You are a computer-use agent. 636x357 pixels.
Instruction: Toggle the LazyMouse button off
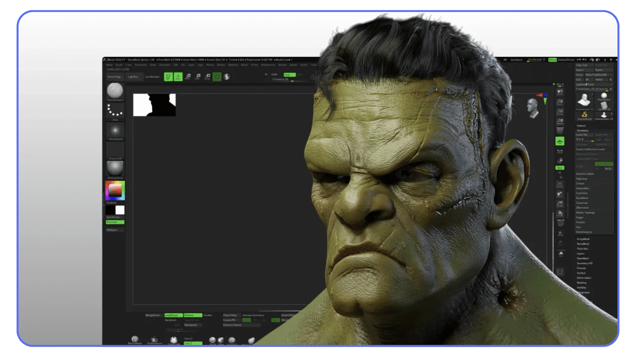pos(173,315)
